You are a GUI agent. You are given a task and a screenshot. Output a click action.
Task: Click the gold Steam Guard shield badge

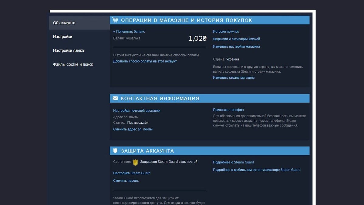click(x=135, y=162)
